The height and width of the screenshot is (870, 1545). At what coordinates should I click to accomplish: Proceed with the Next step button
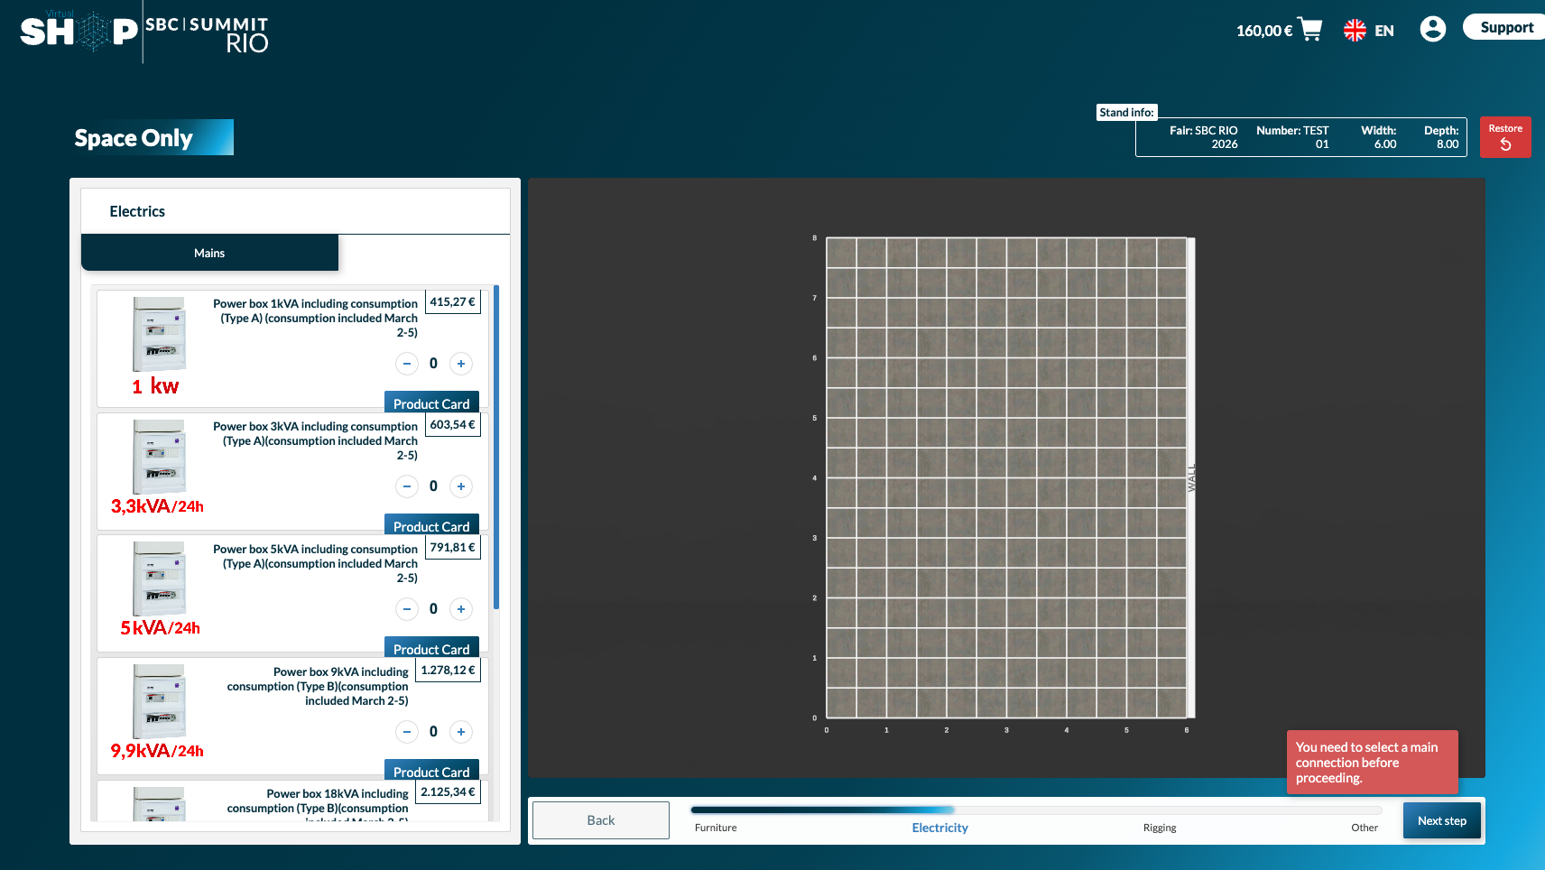1441,820
